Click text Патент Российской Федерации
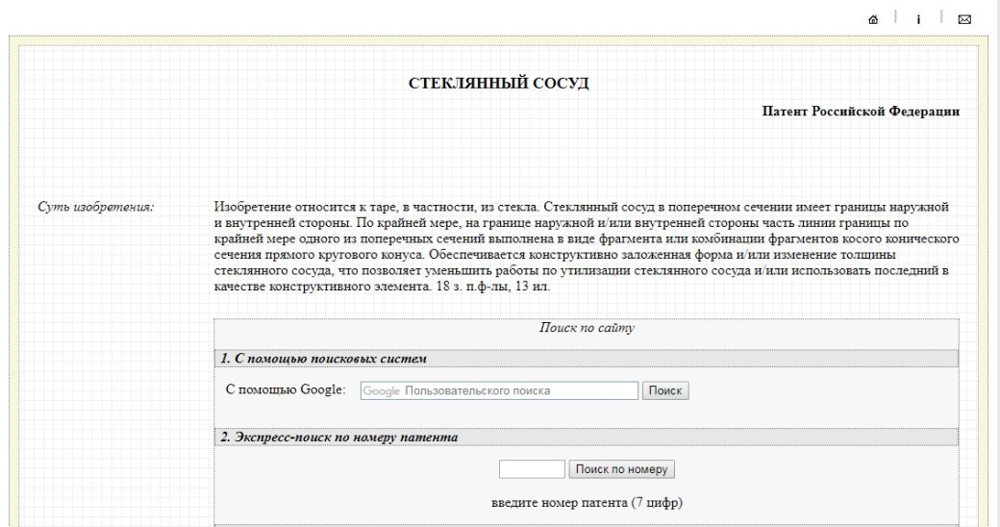The height and width of the screenshot is (527, 1000). [861, 111]
